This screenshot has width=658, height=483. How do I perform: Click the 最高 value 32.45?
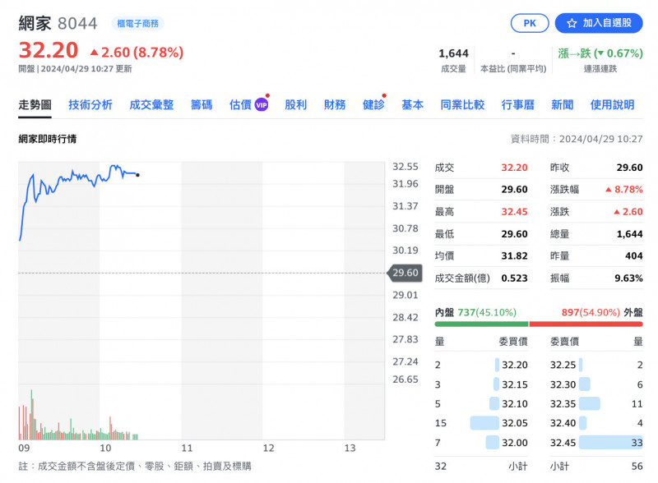tap(514, 212)
